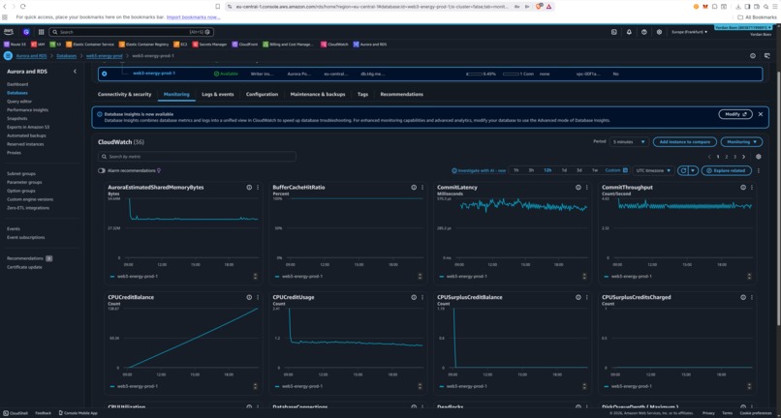Viewport: 781px width, 418px height.
Task: Open the Secrets Manager shortcut
Action: (209, 45)
